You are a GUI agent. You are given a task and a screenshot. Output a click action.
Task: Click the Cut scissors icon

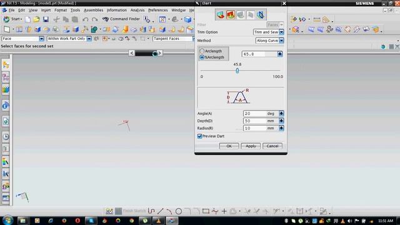pos(56,19)
